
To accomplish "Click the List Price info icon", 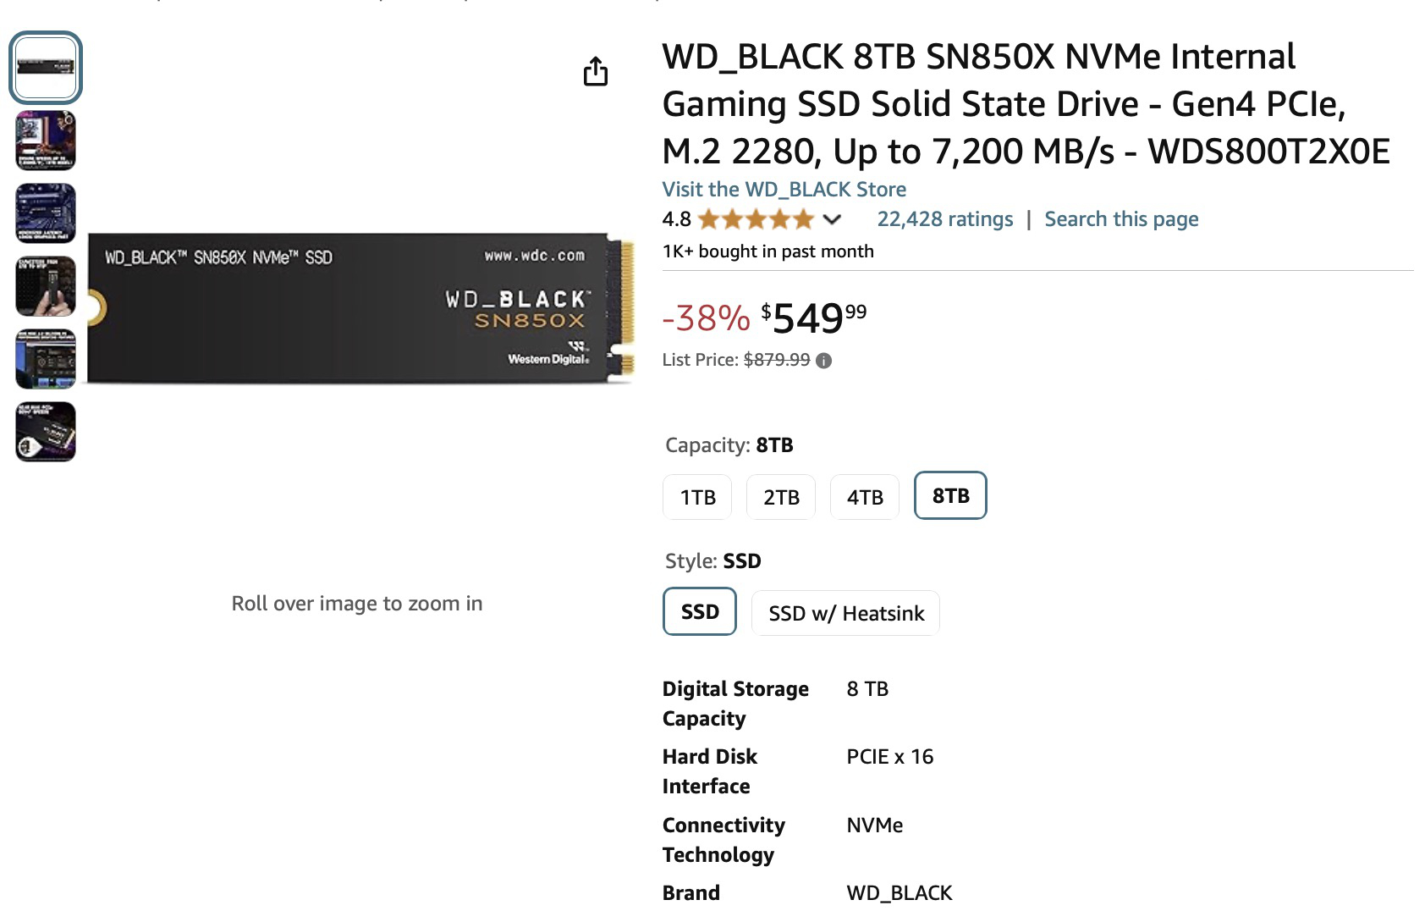I will point(823,361).
